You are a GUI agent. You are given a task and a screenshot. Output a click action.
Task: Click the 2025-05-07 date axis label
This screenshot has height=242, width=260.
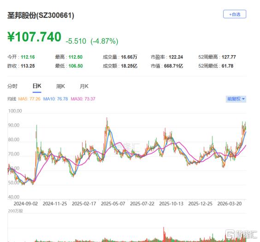pos(113,204)
